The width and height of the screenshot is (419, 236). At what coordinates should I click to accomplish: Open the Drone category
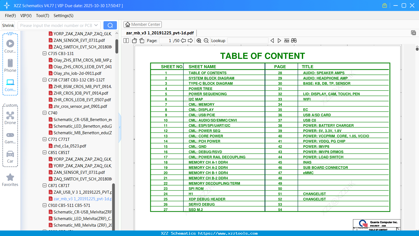click(10, 118)
